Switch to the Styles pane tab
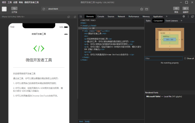 tap(148, 21)
